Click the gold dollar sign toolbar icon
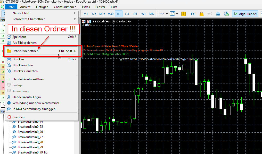 click(184, 14)
